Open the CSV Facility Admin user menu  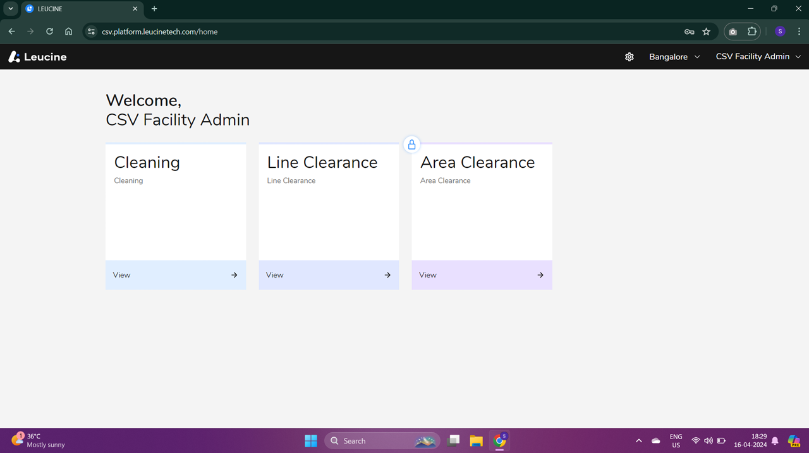(x=758, y=57)
